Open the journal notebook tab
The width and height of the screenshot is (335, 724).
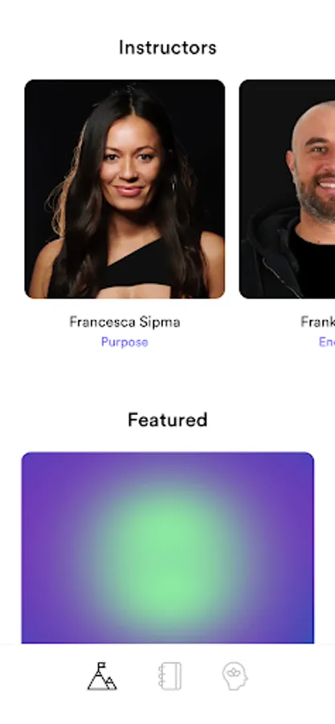[170, 676]
